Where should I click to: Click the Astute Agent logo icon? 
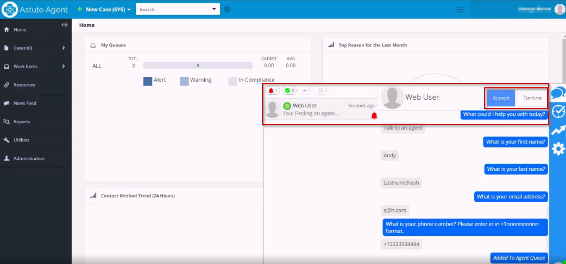point(10,9)
